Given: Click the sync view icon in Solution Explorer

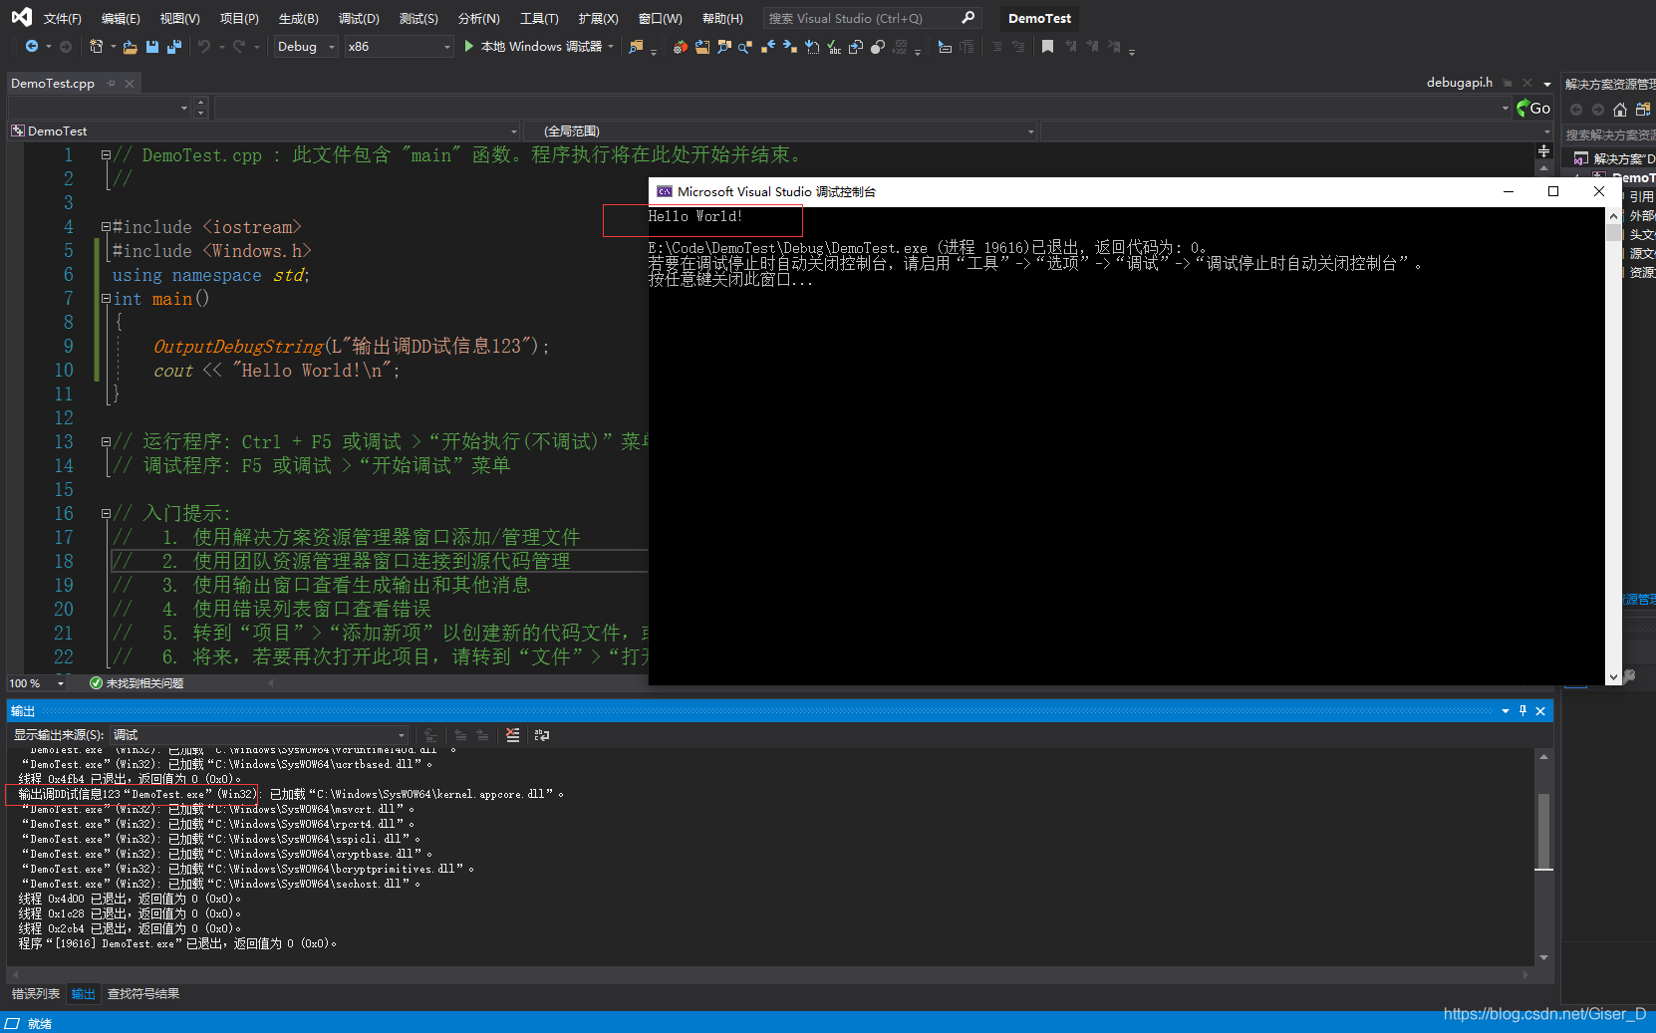Looking at the screenshot, I should (x=1643, y=110).
